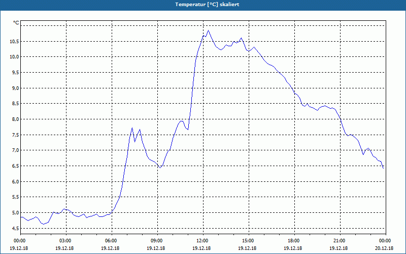Click the 19.12.18 date under 12:00
The width and height of the screenshot is (406, 254).
pyautogui.click(x=201, y=248)
